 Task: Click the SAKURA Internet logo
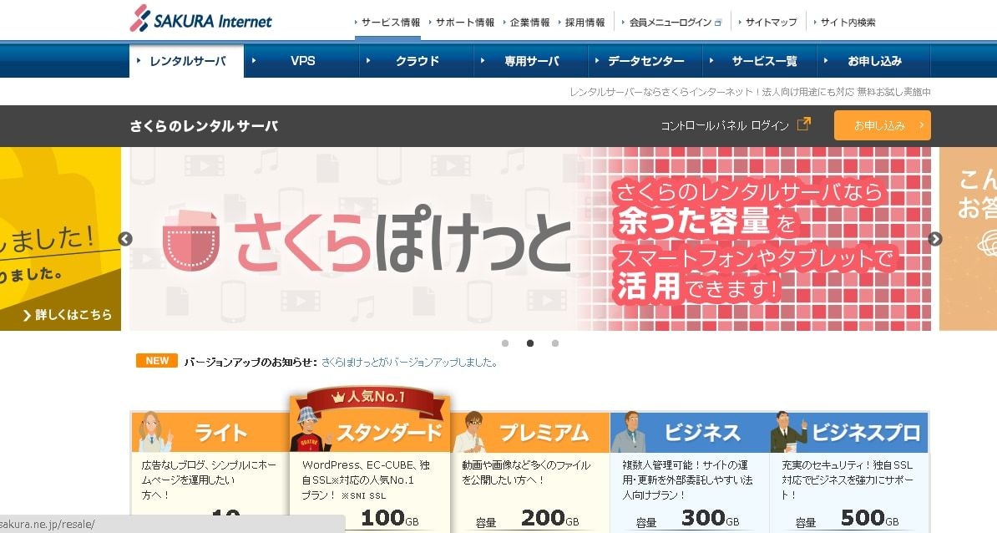coord(200,20)
